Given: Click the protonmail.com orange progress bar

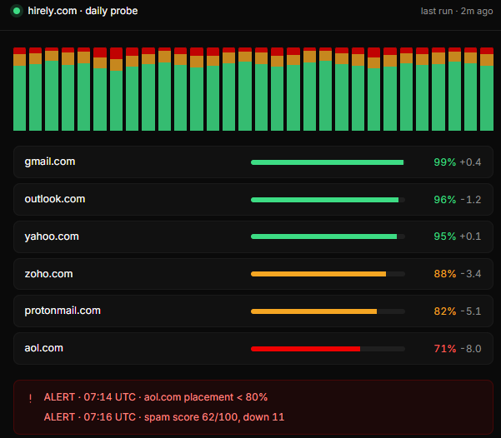Looking at the screenshot, I should [x=328, y=311].
